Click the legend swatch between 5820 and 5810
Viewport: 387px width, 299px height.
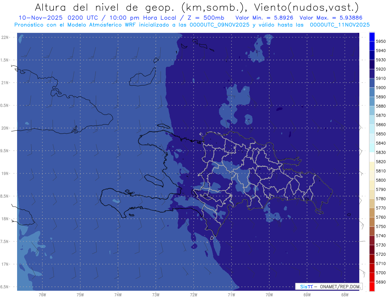[x=372, y=166]
